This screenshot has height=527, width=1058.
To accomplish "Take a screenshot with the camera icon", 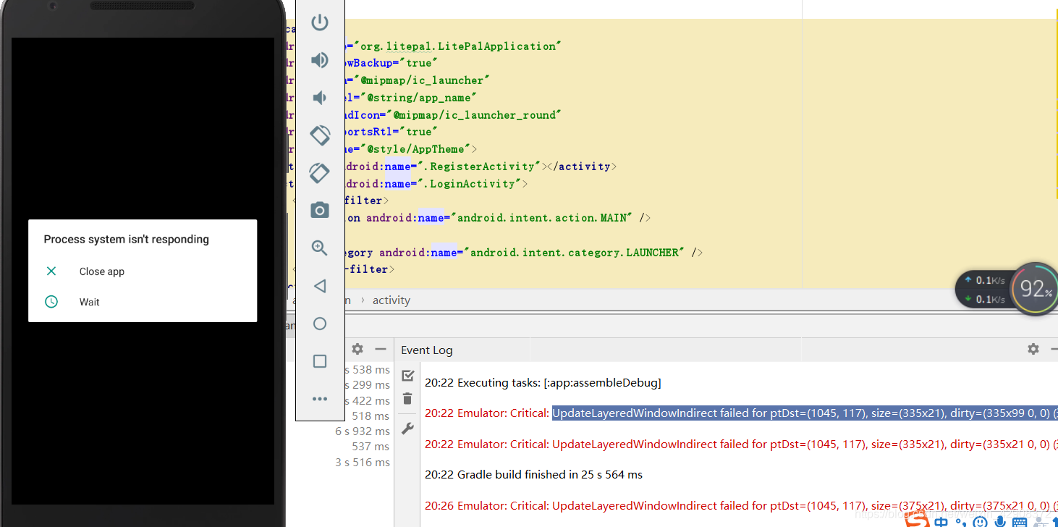I will tap(320, 210).
